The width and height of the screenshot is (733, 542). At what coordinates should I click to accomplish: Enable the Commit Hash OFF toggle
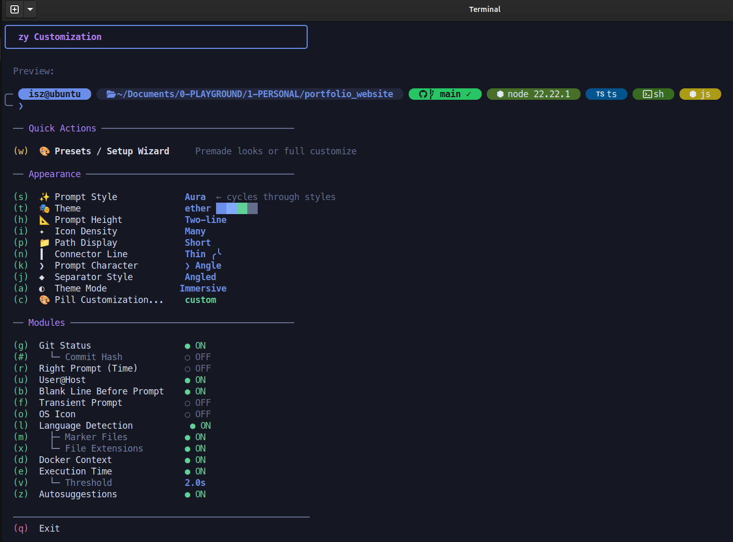tap(197, 357)
